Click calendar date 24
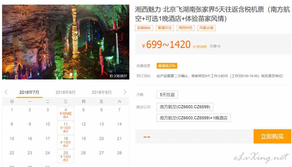The image size is (292, 167). [48, 153]
